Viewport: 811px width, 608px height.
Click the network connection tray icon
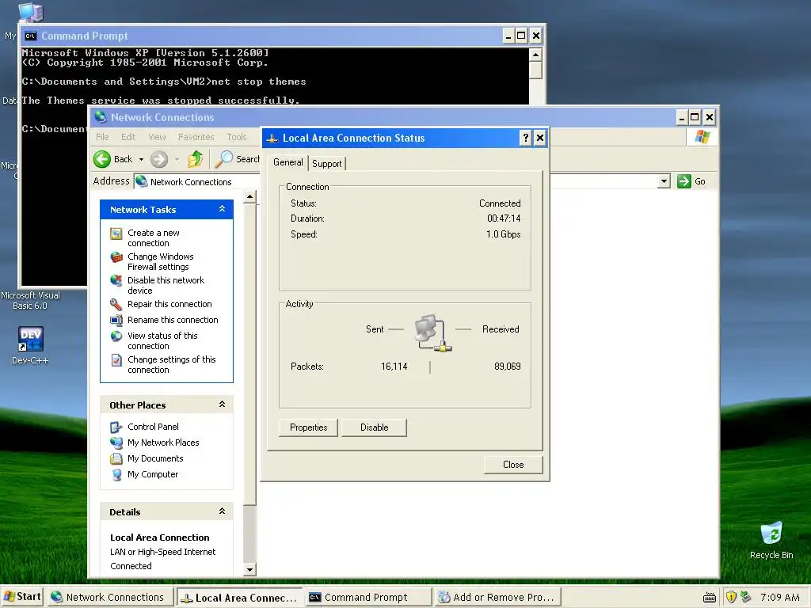(745, 597)
